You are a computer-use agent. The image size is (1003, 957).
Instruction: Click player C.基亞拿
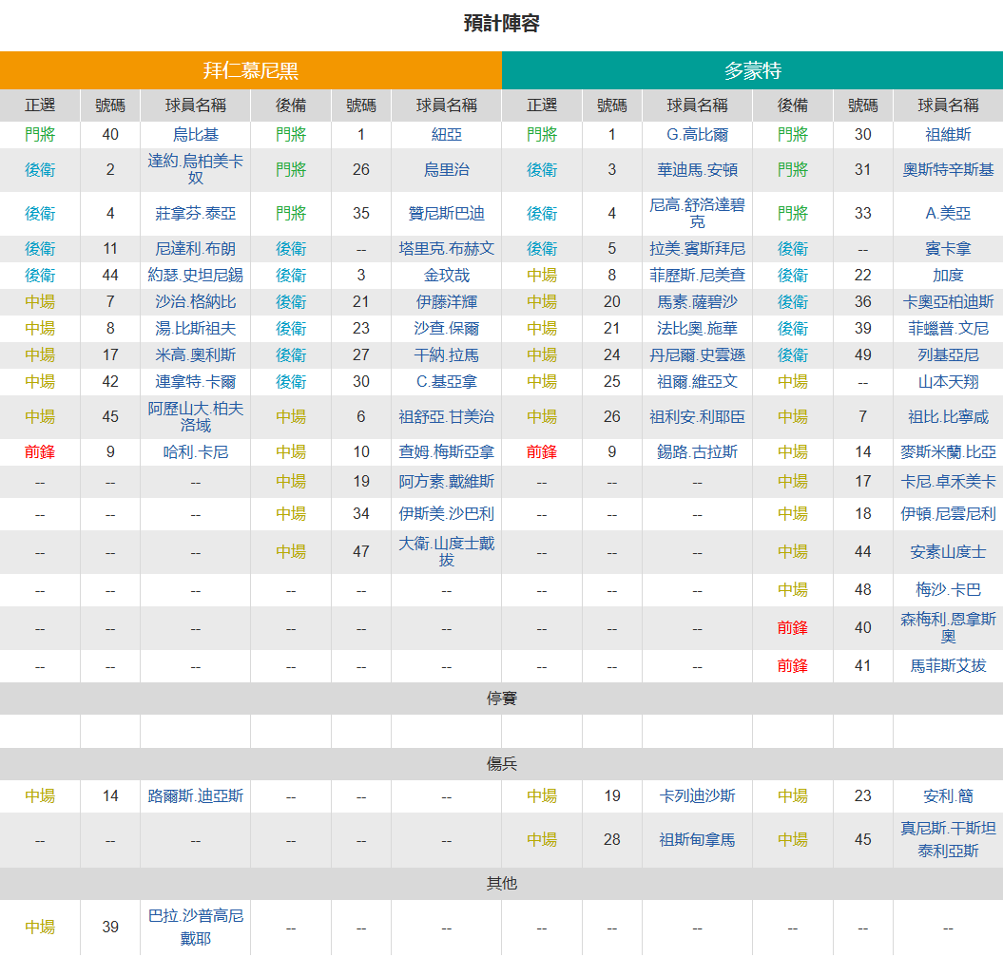pos(447,382)
